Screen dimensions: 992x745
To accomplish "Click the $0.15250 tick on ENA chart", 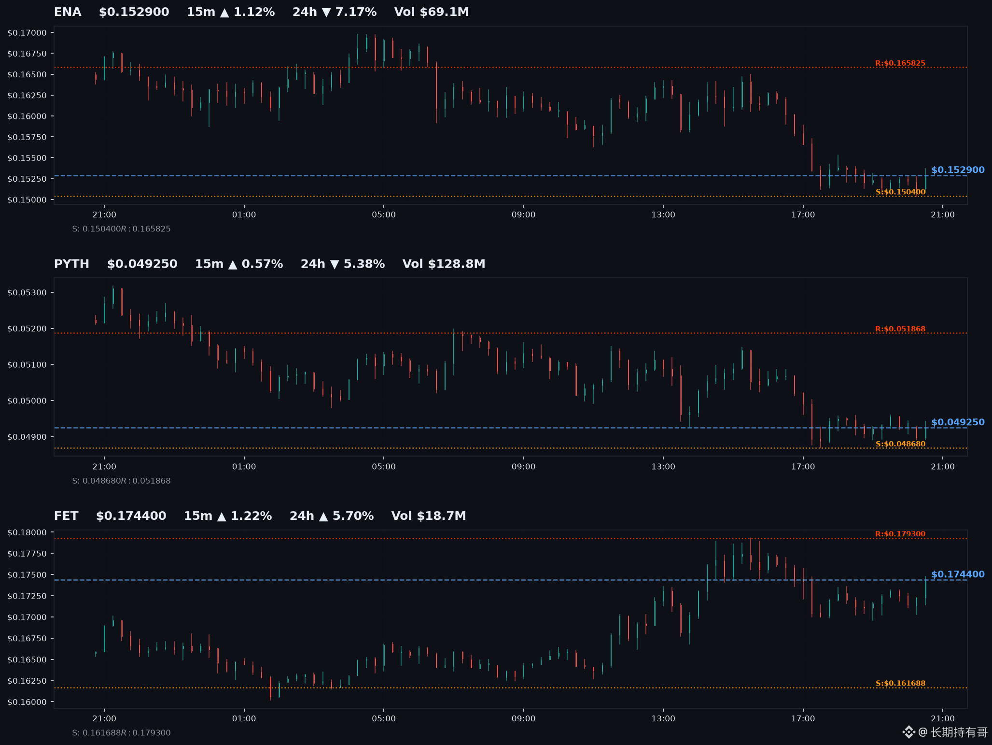I will tap(27, 179).
